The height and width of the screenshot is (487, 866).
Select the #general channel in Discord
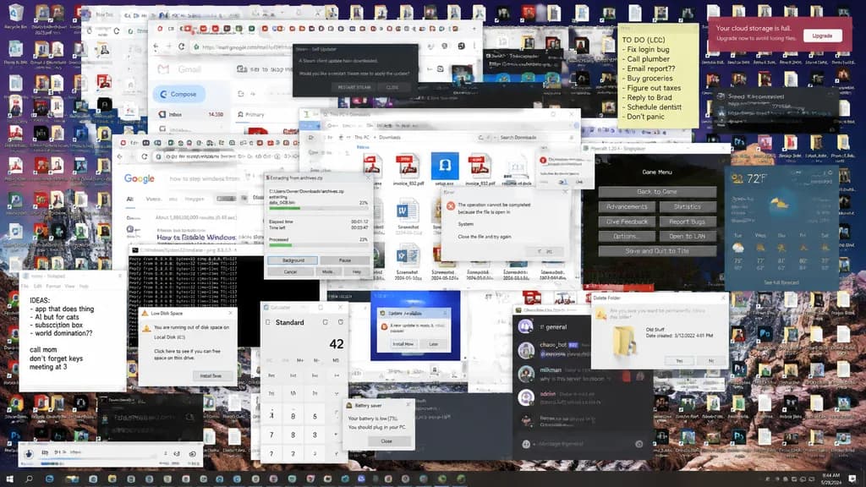point(553,327)
